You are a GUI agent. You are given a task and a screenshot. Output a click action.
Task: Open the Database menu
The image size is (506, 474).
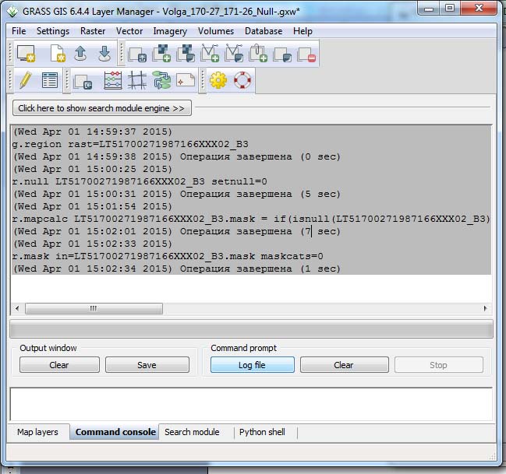click(264, 31)
